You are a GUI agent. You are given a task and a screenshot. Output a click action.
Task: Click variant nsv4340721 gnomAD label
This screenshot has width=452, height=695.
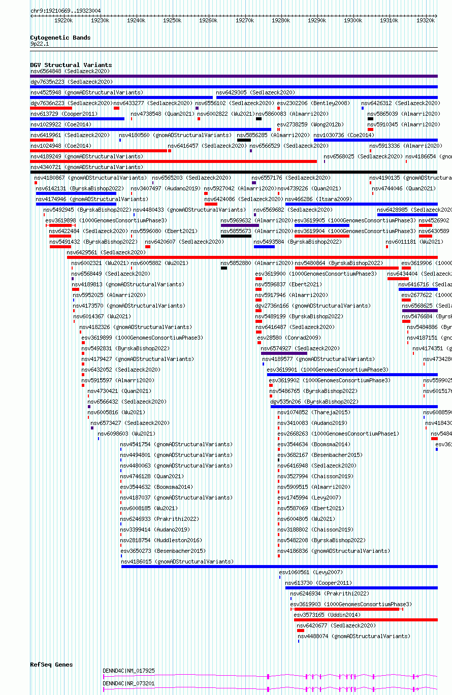coord(87,167)
